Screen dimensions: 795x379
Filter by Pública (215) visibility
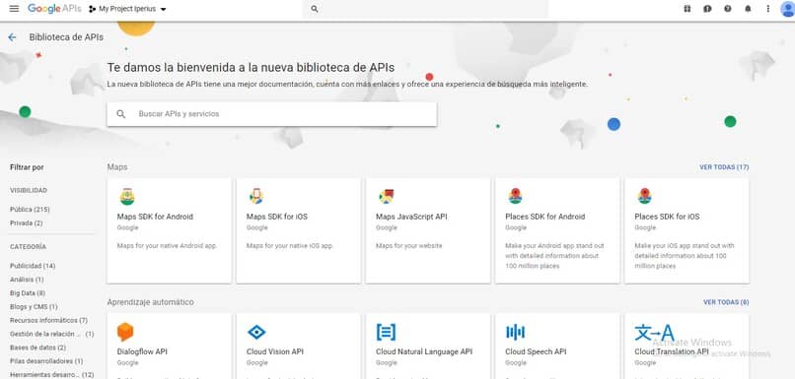pos(30,210)
